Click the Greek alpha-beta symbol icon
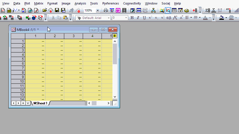The image size is (239, 134). pos(169,18)
